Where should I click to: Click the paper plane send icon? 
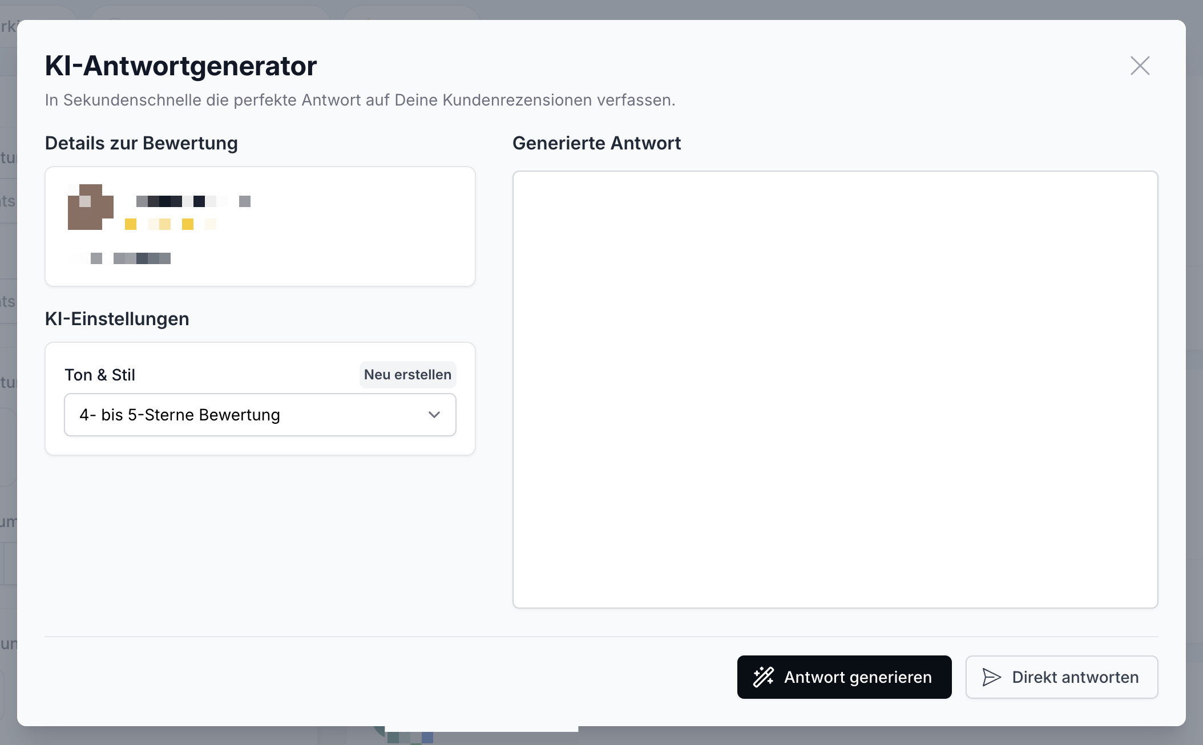tap(991, 677)
